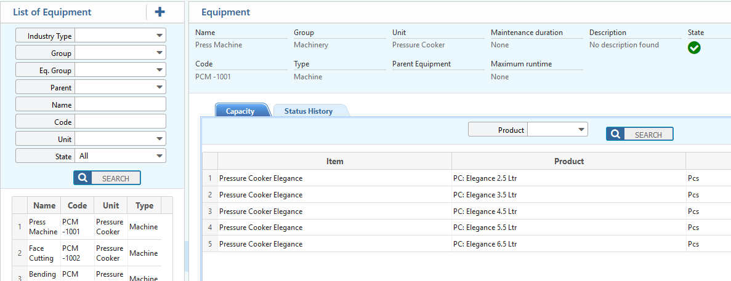Click the green state checkmark icon
The width and height of the screenshot is (731, 281).
point(694,47)
